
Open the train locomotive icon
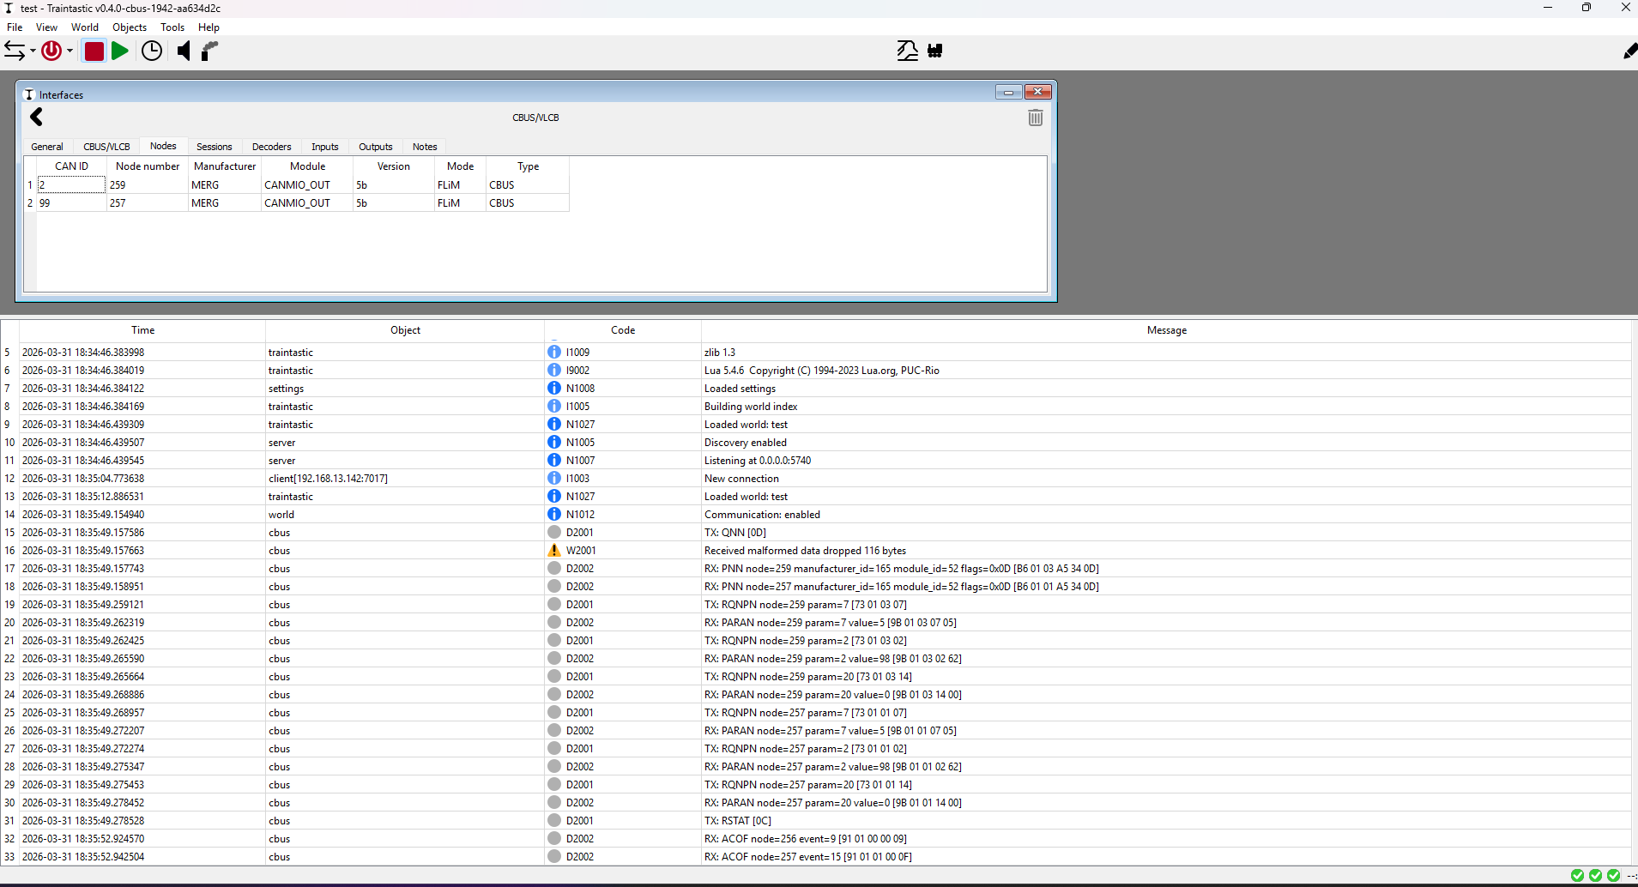click(935, 51)
